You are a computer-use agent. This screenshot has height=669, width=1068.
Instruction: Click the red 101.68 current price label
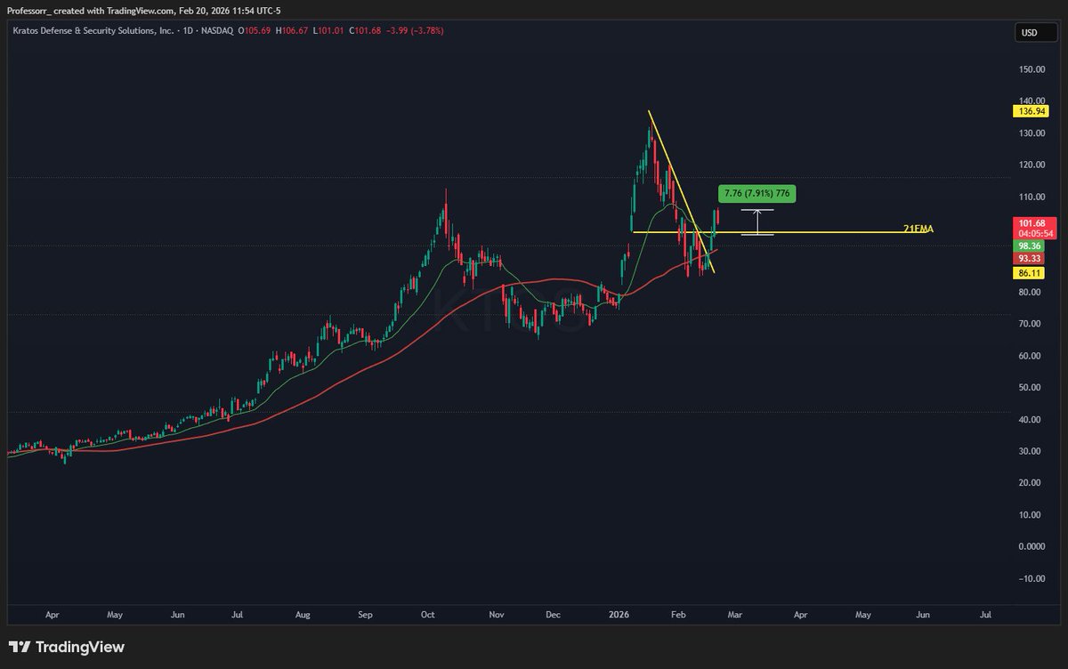[1034, 222]
